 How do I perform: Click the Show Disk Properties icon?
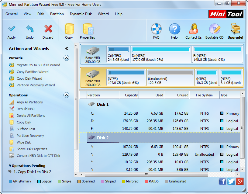click(12, 149)
